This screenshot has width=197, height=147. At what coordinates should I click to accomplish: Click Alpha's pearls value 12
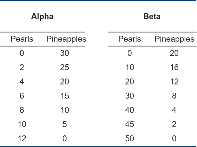tap(22, 139)
